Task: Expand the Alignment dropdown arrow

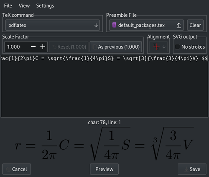Action: [164, 47]
